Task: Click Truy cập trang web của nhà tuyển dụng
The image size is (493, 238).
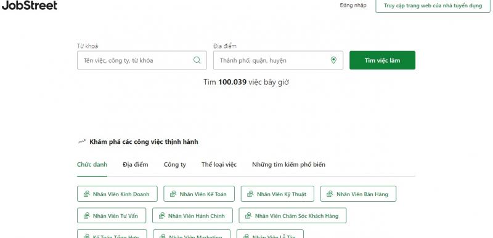Action: coord(433,6)
